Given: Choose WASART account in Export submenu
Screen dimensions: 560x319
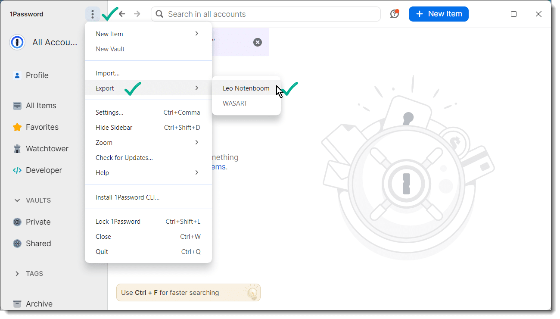Looking at the screenshot, I should pyautogui.click(x=235, y=103).
